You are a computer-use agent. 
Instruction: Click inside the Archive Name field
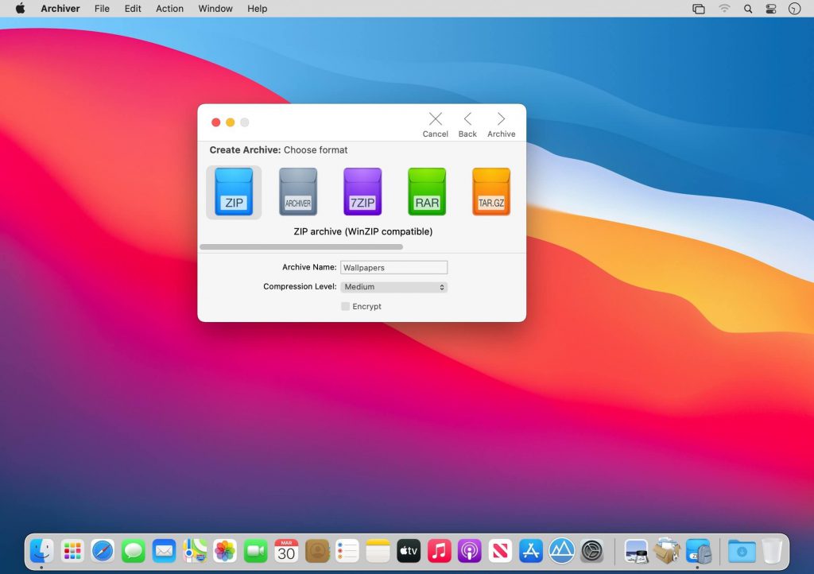pyautogui.click(x=393, y=267)
